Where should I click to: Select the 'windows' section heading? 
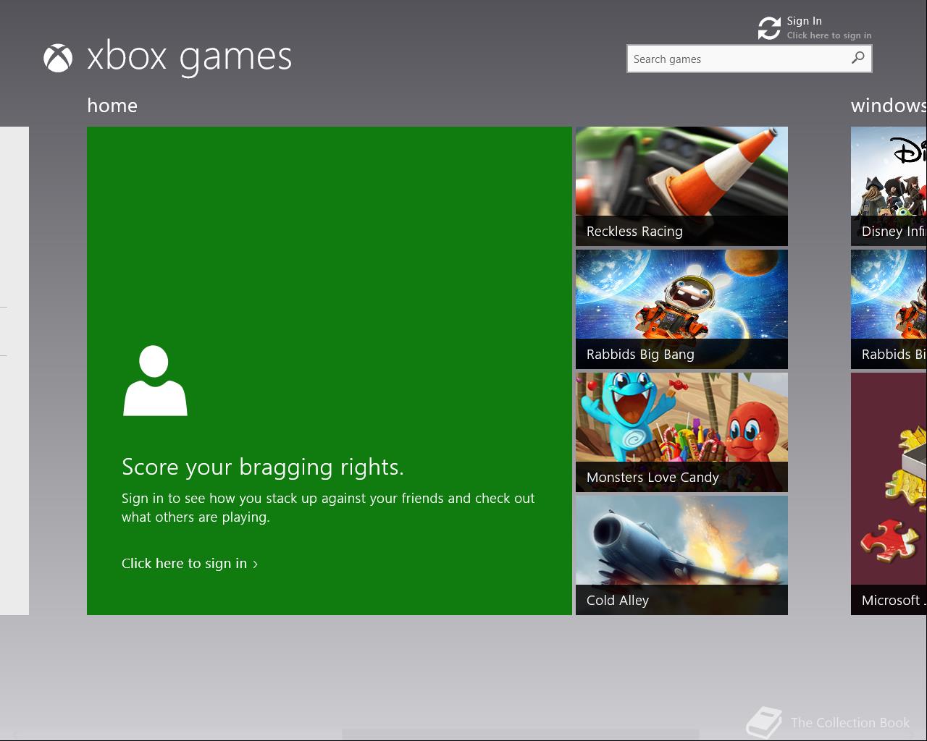(889, 106)
